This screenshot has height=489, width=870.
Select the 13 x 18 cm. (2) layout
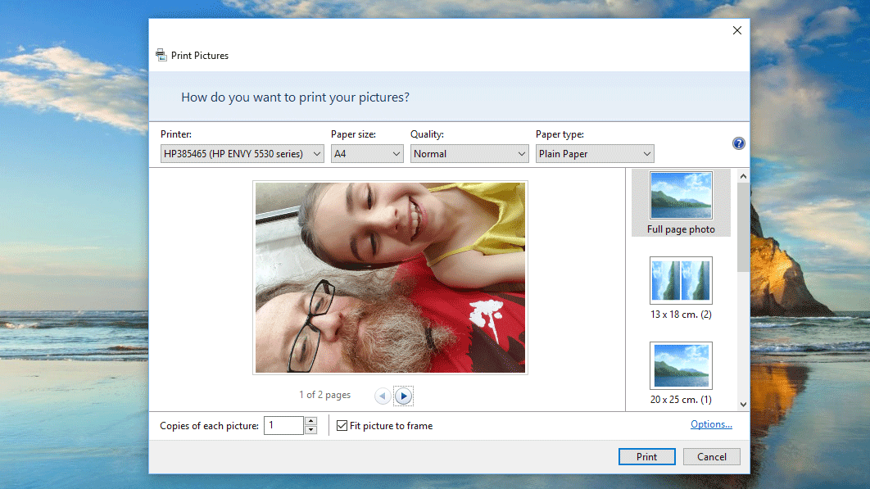tap(681, 288)
